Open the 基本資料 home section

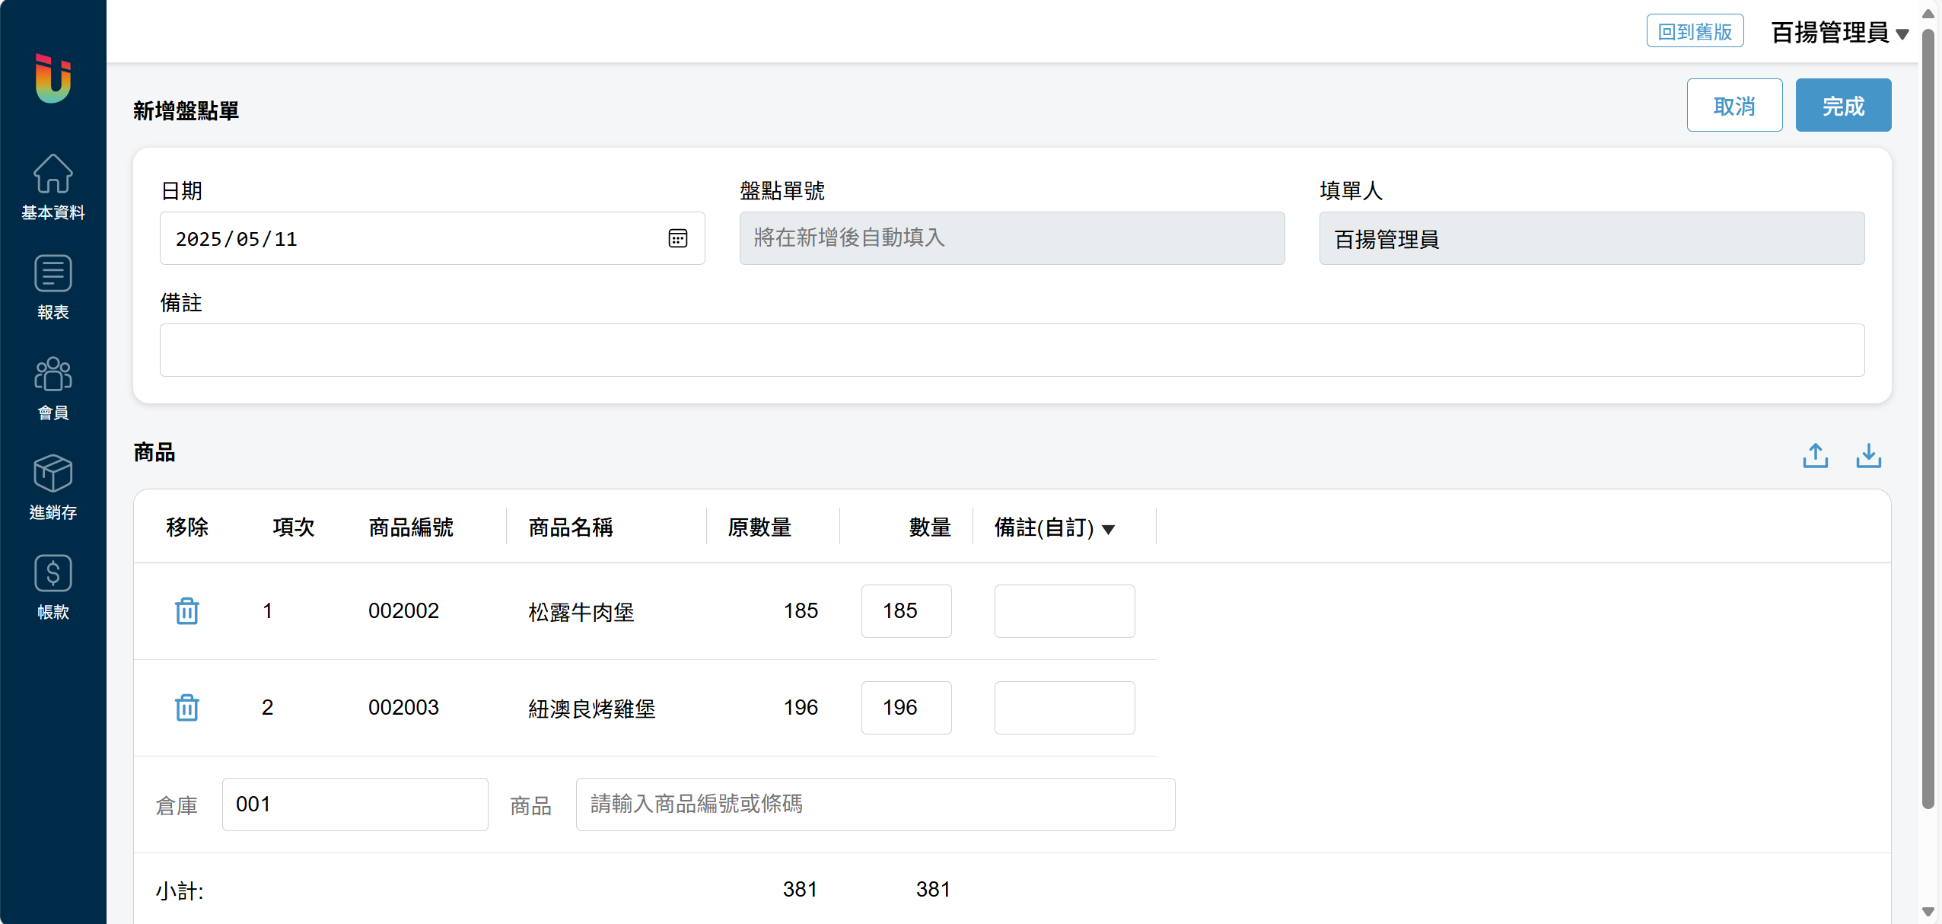53,187
